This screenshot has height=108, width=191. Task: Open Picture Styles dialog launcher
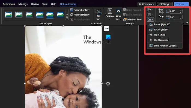(x=91, y=23)
